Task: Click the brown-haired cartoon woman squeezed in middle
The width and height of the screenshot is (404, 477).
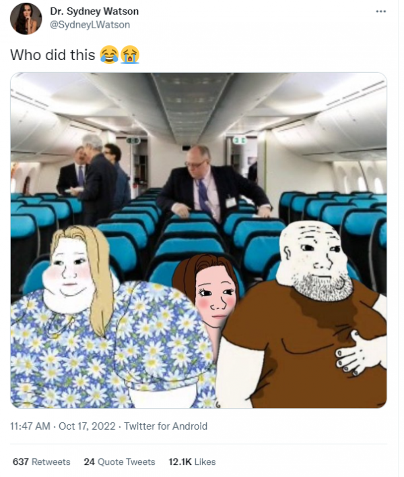Action: coord(209,292)
